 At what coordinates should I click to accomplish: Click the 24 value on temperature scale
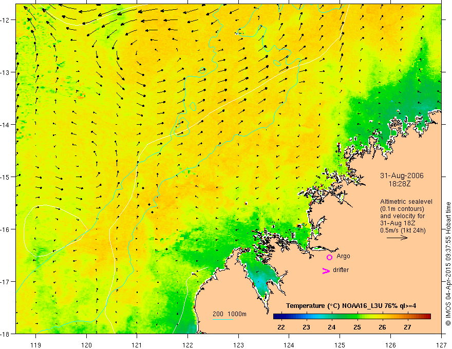(x=331, y=327)
